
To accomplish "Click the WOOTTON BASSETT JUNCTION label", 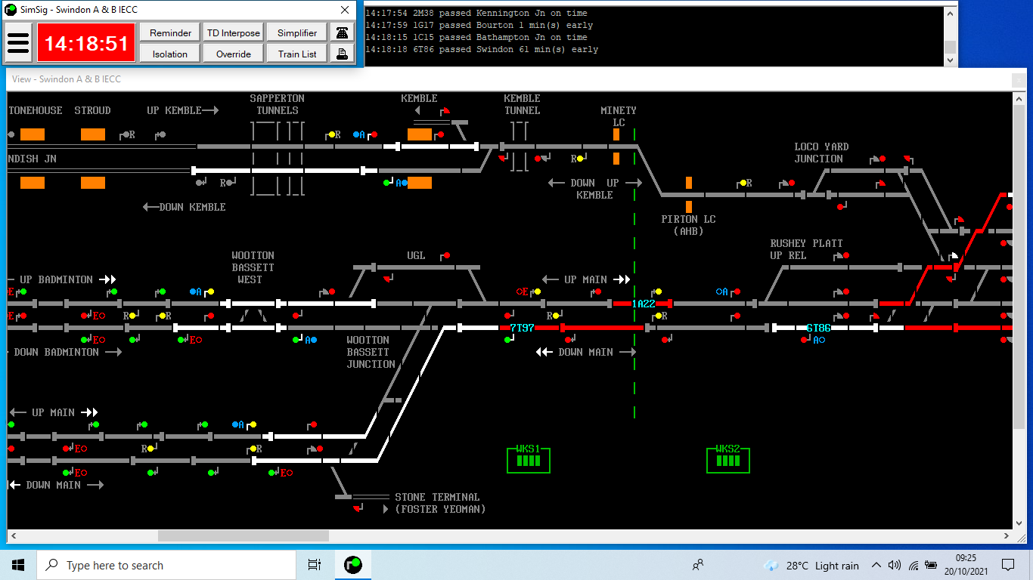I will 371,352.
